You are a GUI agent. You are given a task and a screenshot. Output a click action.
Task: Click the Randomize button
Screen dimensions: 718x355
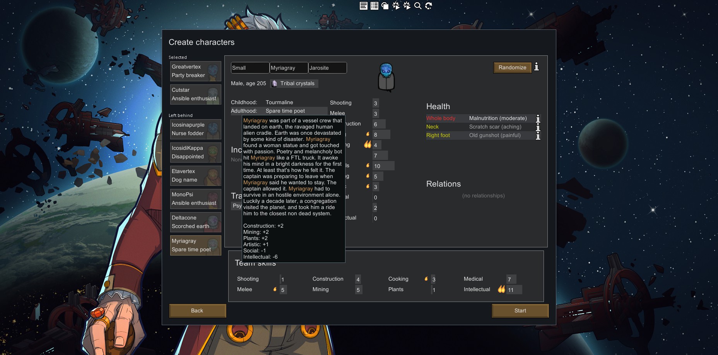tap(512, 67)
